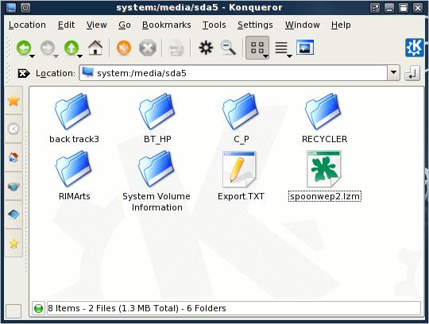Expand the Icon View mode dropdown arrow
Viewport: 429px width, 324px height.
[x=265, y=56]
